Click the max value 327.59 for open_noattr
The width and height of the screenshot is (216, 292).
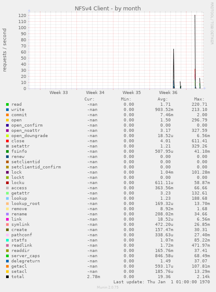point(199,131)
